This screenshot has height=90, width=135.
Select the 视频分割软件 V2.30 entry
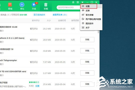8,27
